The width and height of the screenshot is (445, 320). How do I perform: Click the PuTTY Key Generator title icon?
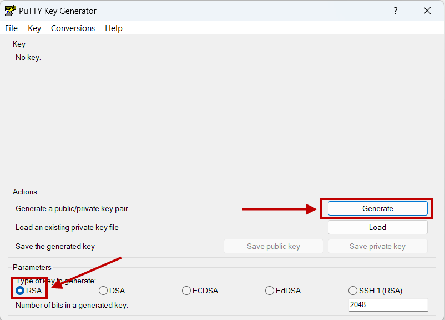10,11
